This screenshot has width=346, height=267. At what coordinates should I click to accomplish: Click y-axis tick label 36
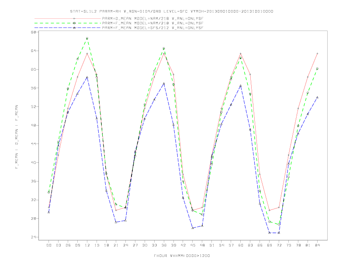click(x=34, y=181)
